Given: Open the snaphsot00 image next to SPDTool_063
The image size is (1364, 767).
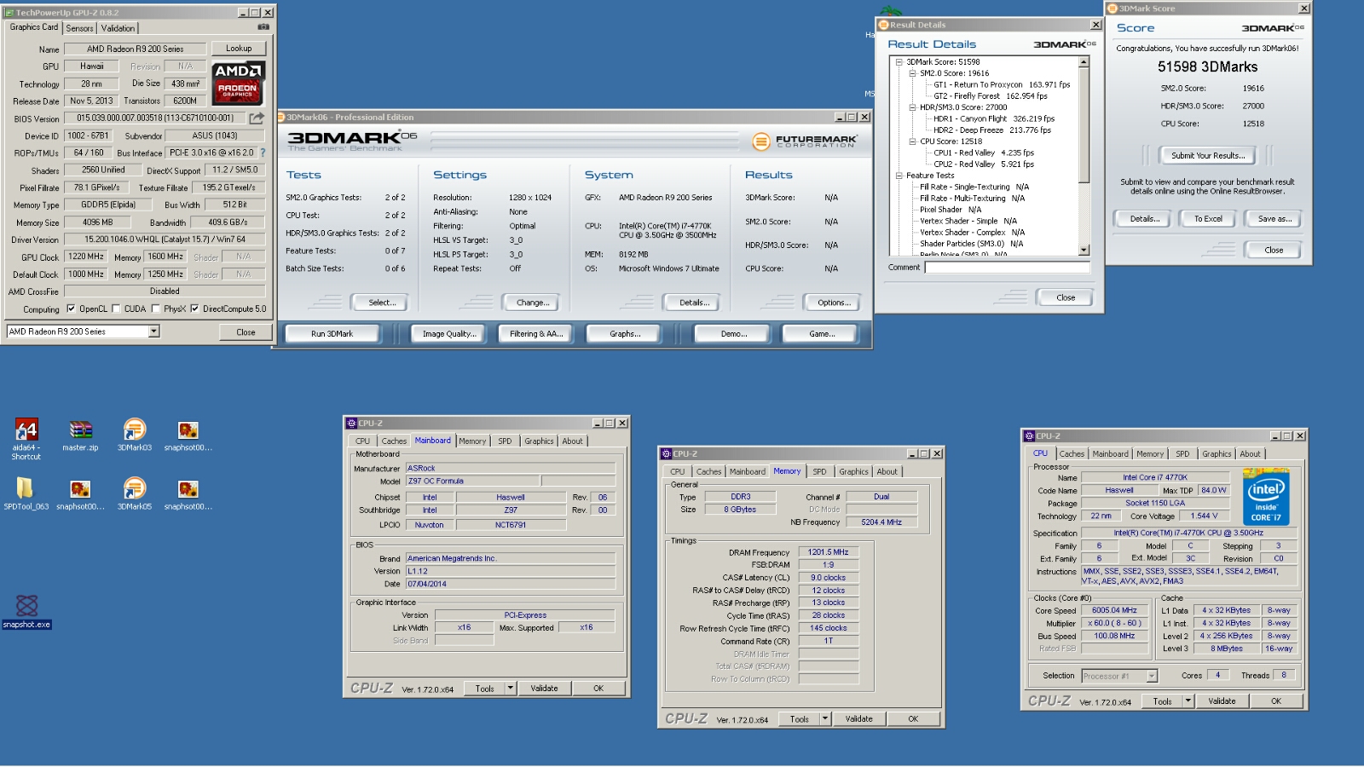Looking at the screenshot, I should coord(80,493).
